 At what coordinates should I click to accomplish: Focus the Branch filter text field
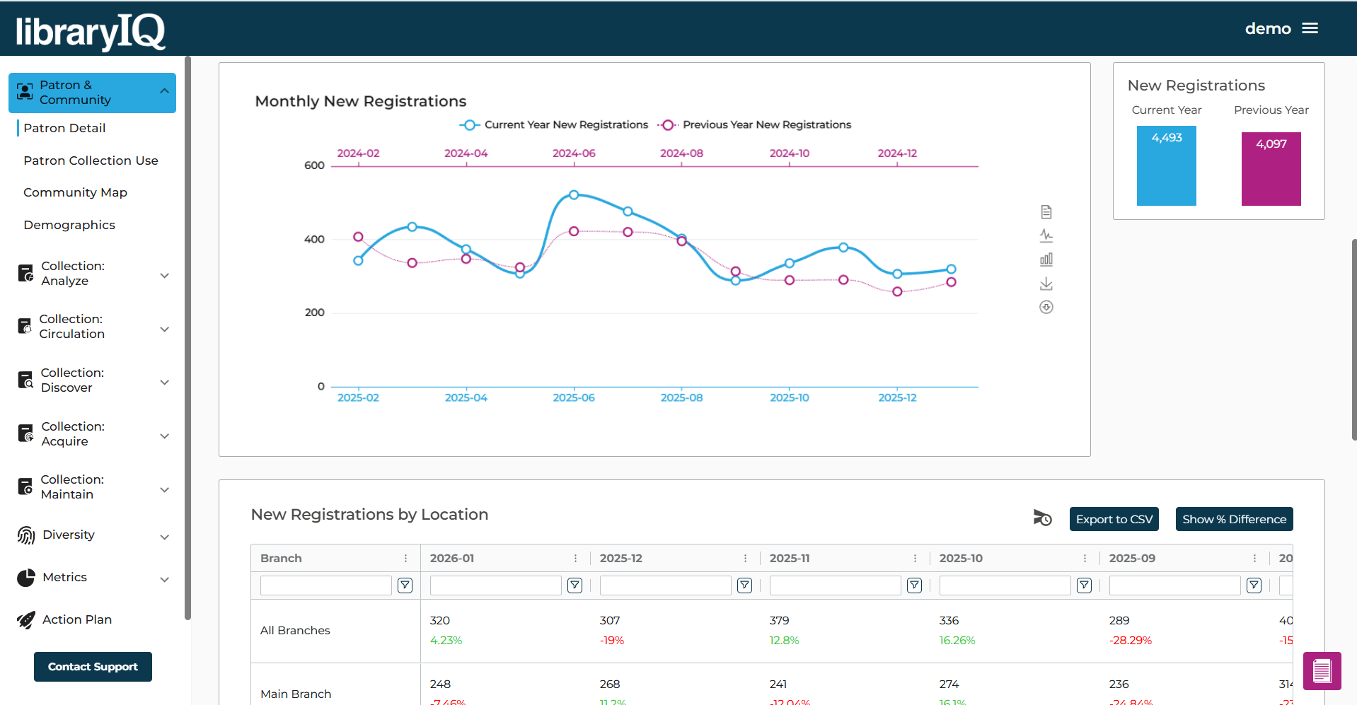pos(325,585)
